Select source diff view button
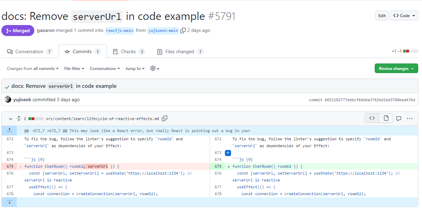 372,118
